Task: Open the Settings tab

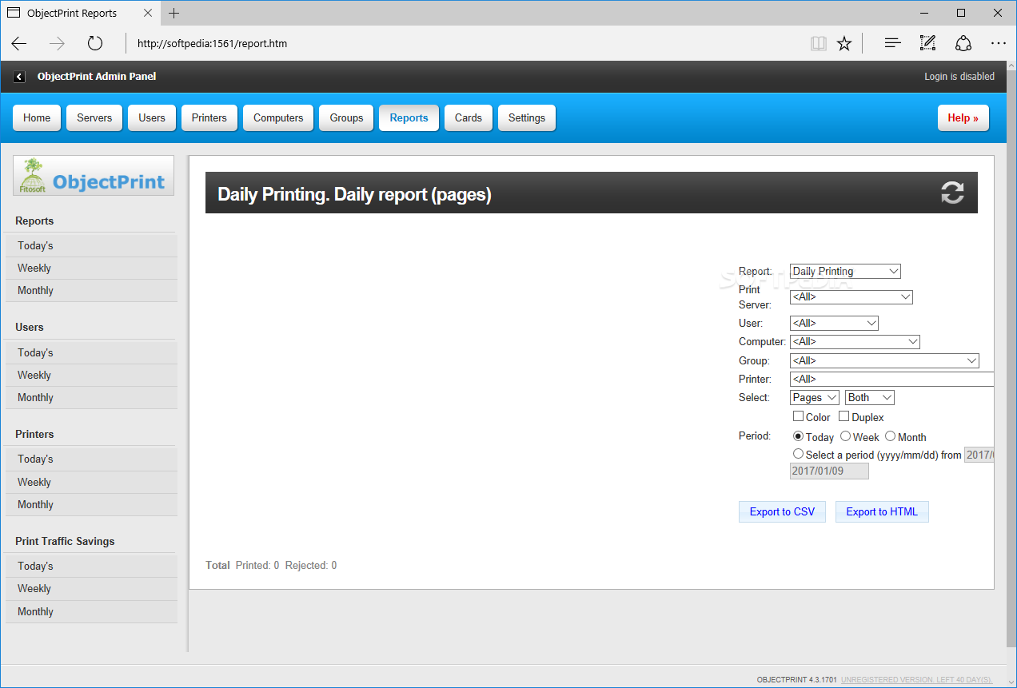Action: click(527, 117)
